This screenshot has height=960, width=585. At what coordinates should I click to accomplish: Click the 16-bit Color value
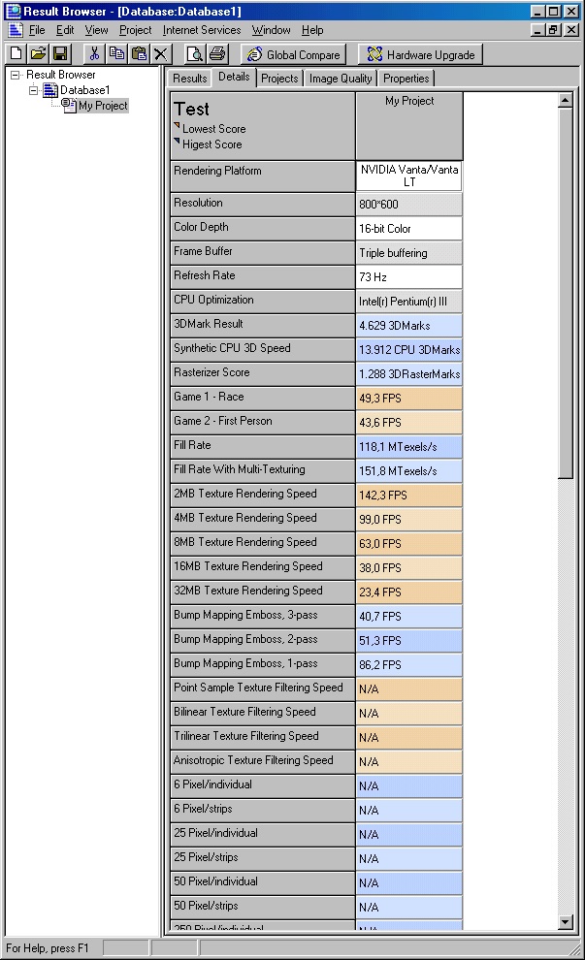click(x=409, y=229)
